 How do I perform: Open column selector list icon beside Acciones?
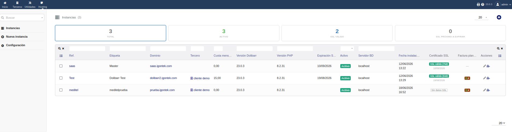click(500, 56)
